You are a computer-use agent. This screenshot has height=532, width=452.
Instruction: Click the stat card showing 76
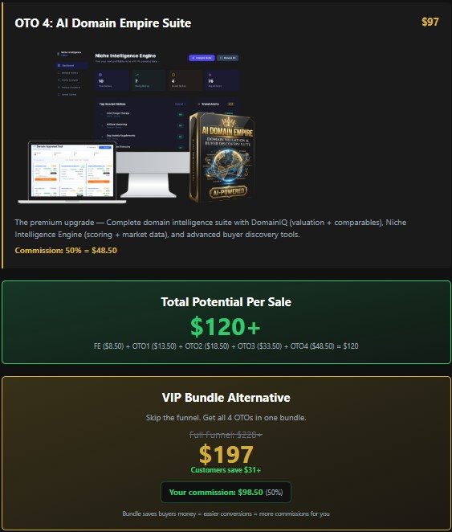pos(222,80)
